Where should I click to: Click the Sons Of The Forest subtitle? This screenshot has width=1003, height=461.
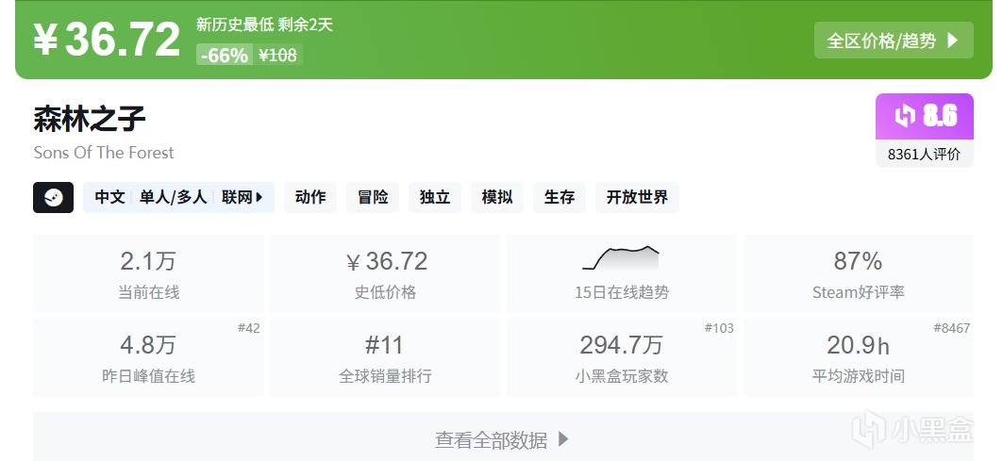(x=104, y=153)
